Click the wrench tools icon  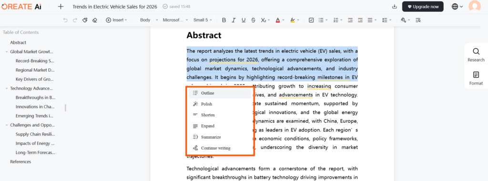point(404,20)
